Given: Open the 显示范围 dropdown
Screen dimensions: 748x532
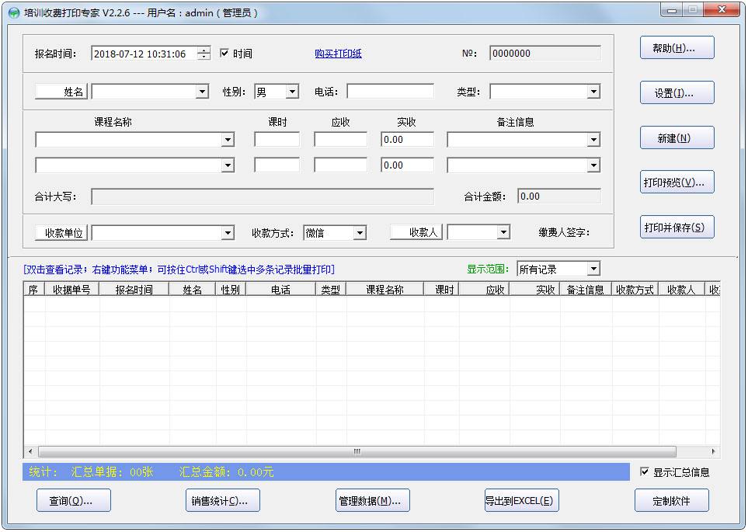Looking at the screenshot, I should 593,269.
